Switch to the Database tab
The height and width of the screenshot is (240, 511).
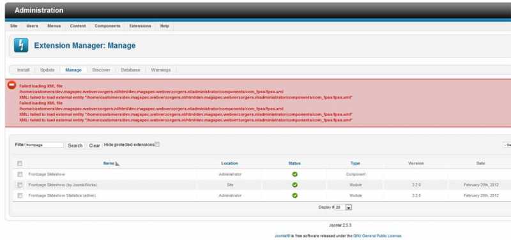130,70
